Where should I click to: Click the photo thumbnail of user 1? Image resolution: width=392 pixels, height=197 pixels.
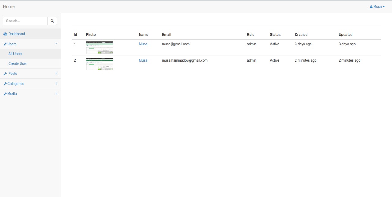[x=100, y=47]
